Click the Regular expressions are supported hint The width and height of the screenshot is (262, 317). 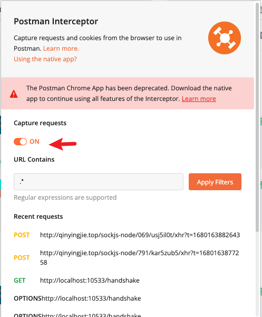coord(65,198)
